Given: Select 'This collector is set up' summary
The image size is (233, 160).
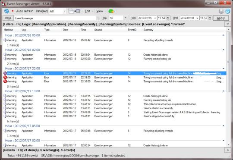Looking at the screenshot, I should click(170, 104).
